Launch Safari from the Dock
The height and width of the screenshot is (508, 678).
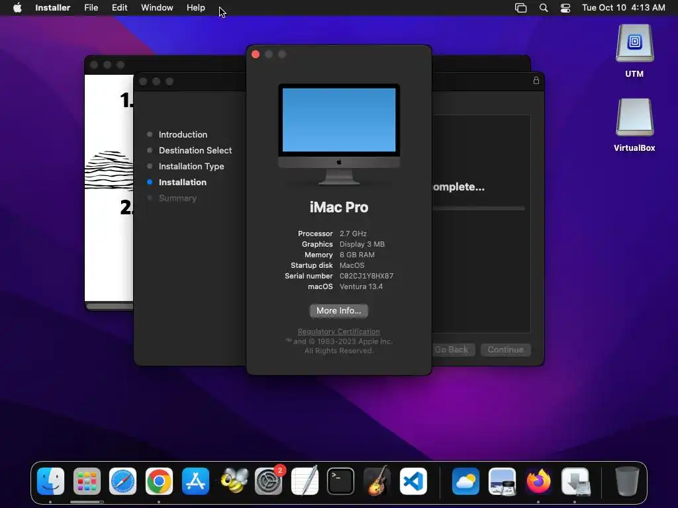(122, 482)
